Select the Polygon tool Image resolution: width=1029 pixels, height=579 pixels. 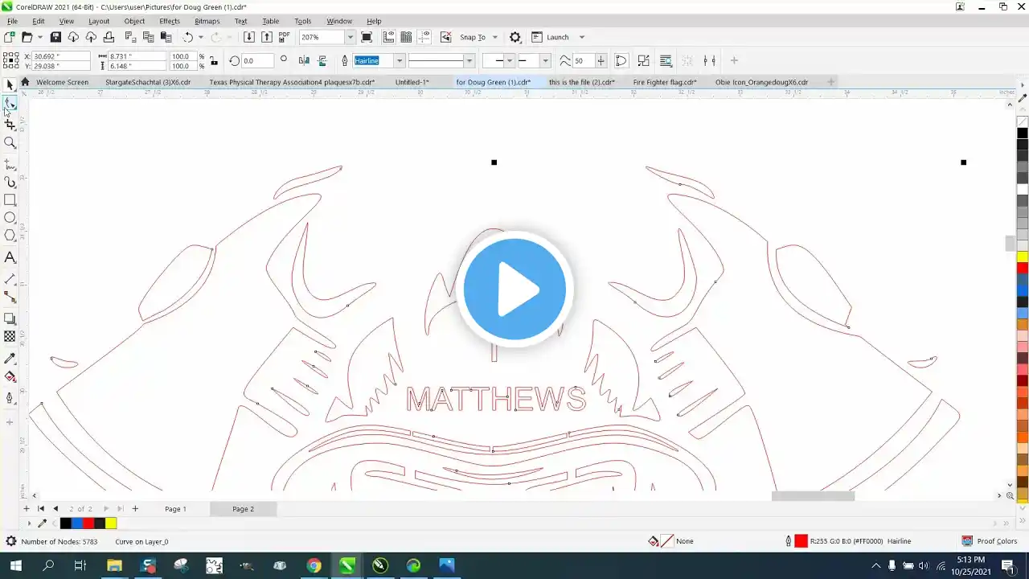click(10, 235)
